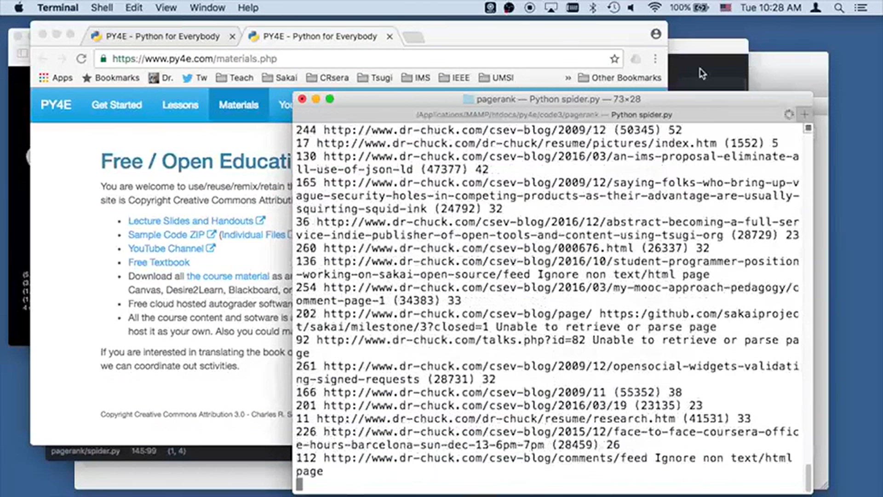Screen dimensions: 883x497
Task: Open the View menu
Action: 166,7
